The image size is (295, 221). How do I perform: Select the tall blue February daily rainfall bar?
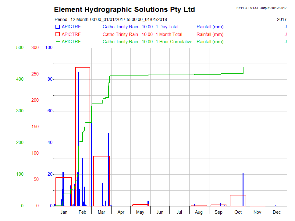click(x=78, y=137)
